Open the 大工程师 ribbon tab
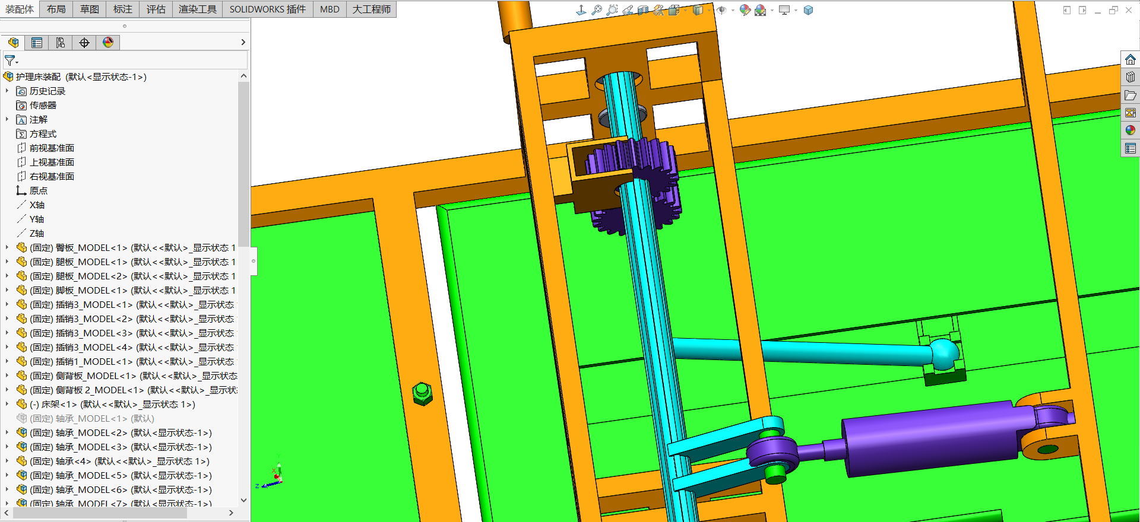The image size is (1140, 522). [372, 9]
